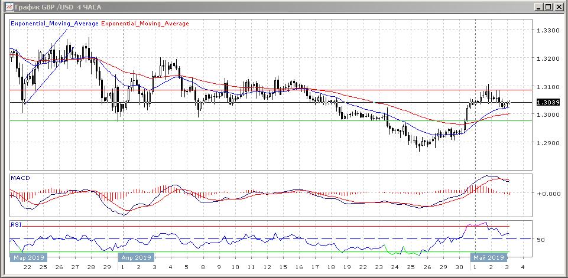Click the 1.3300 price axis label
This screenshot has width=568, height=278.
(x=547, y=31)
